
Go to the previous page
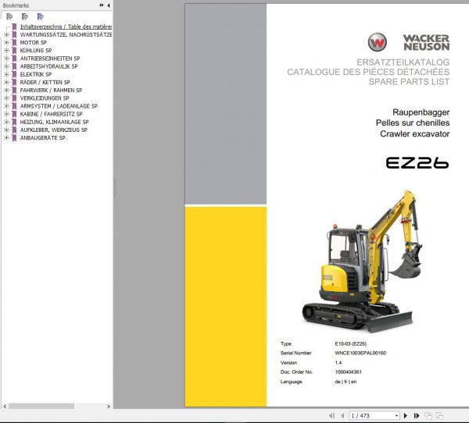pos(342,415)
